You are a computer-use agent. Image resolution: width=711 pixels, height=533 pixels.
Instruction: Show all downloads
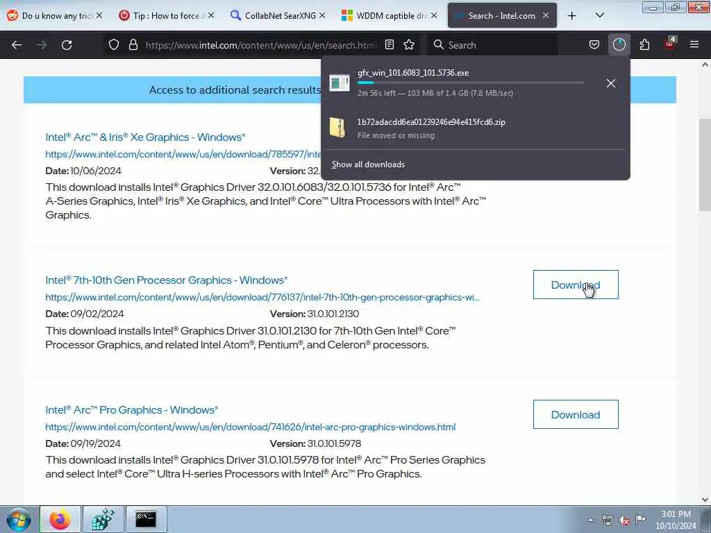point(368,164)
